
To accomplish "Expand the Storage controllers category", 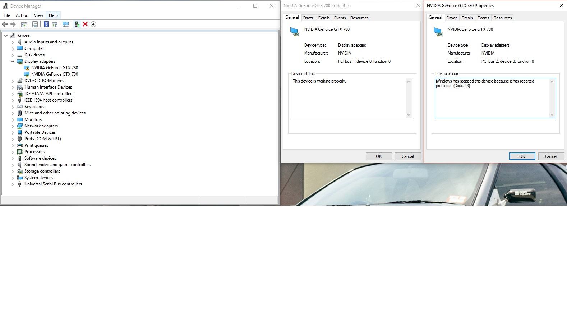I will coord(13,171).
